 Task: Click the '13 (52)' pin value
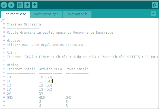point(46,89)
